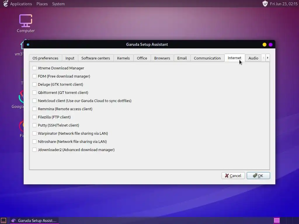Open the Input tab
The height and width of the screenshot is (224, 299).
click(70, 58)
